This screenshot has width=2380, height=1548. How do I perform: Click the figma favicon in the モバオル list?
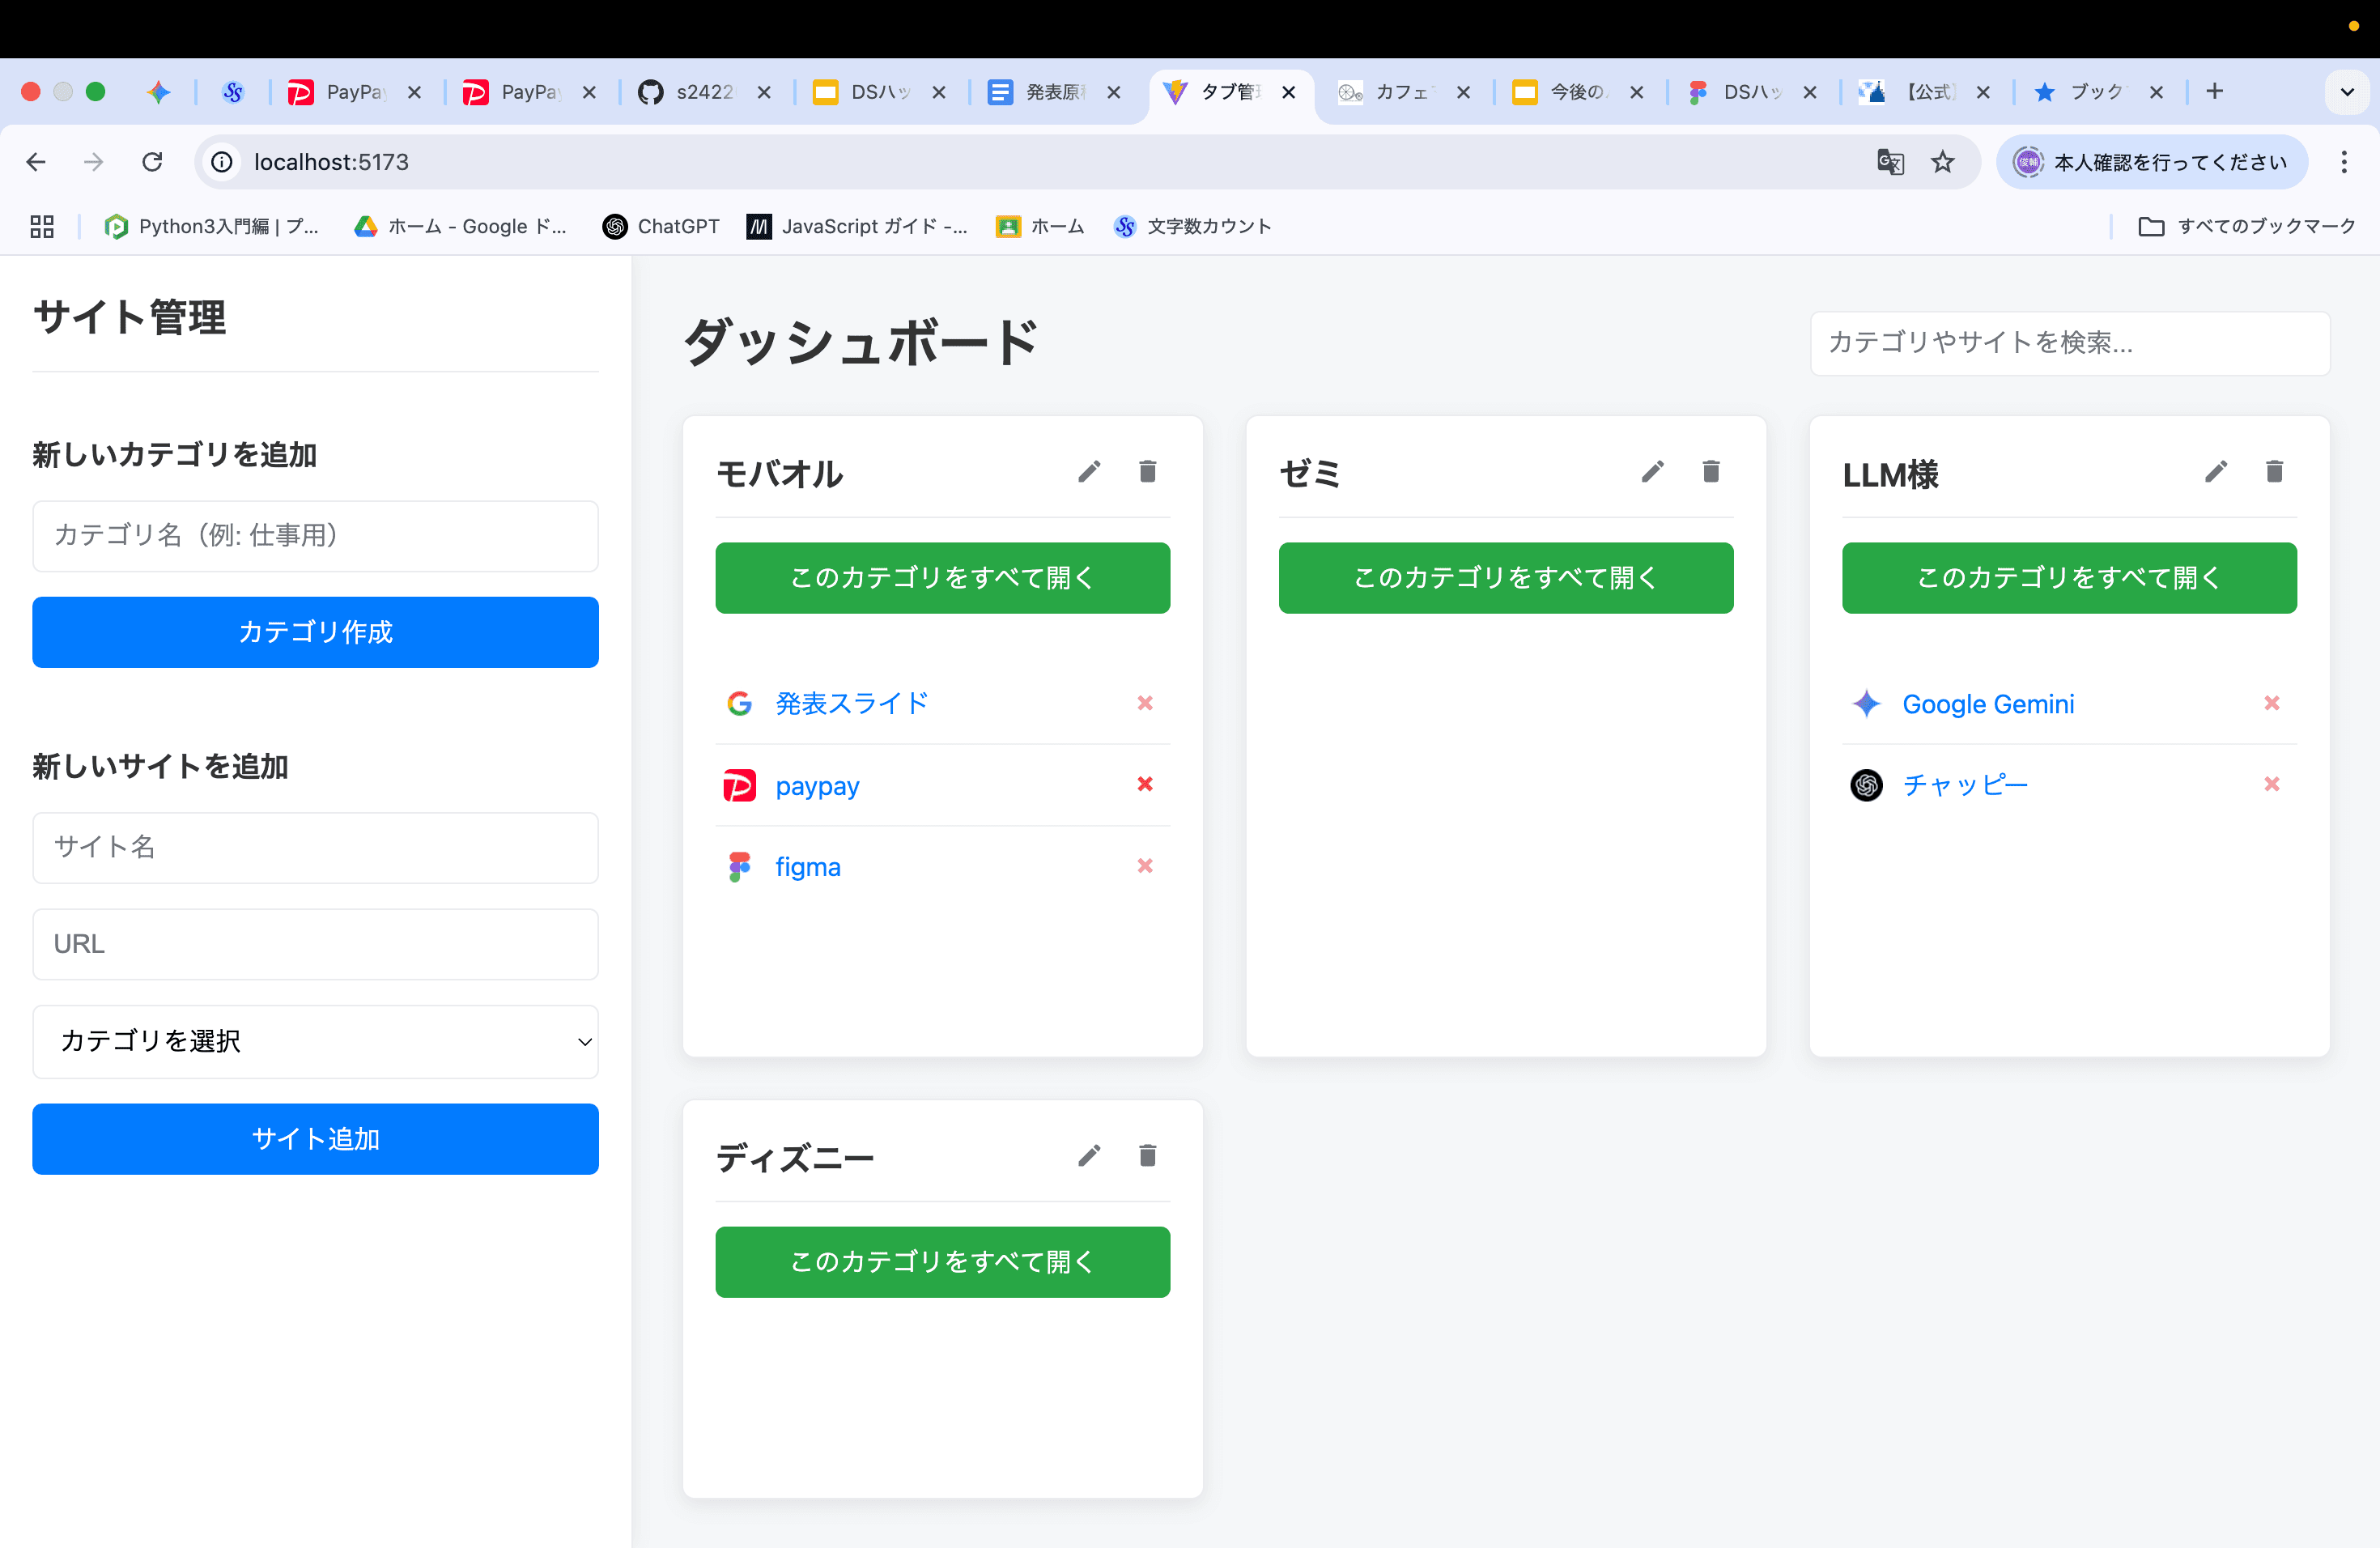[x=739, y=866]
